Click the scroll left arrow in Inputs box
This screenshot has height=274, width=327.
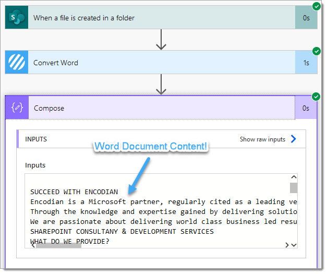[x=33, y=245]
